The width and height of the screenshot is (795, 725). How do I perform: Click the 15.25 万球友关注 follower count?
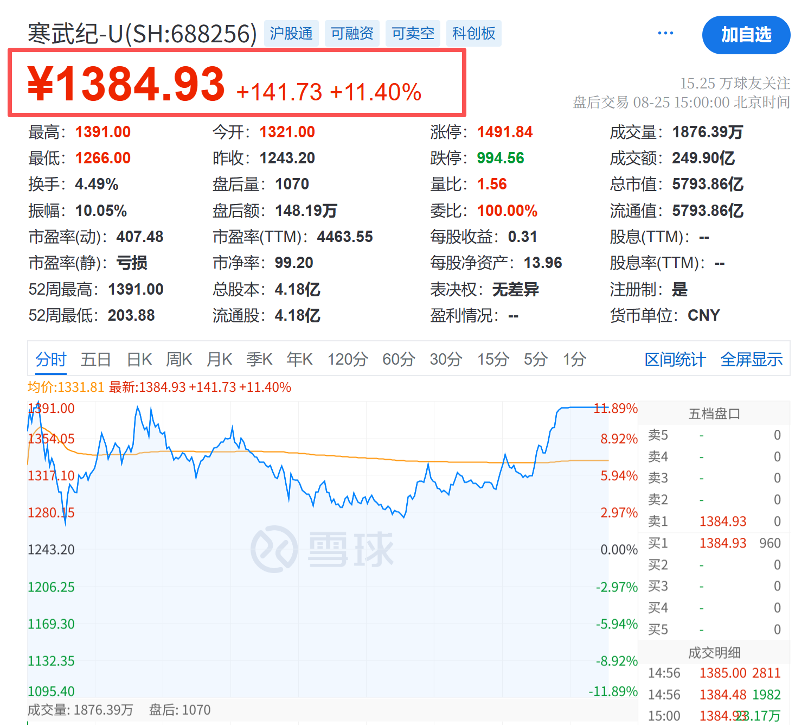coord(735,83)
